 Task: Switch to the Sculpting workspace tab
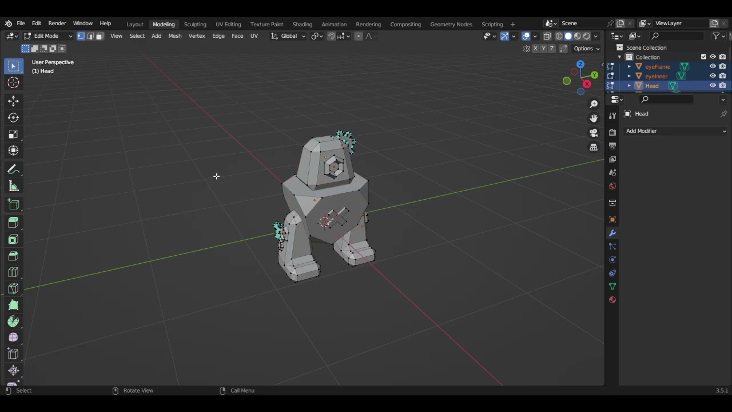pos(195,24)
